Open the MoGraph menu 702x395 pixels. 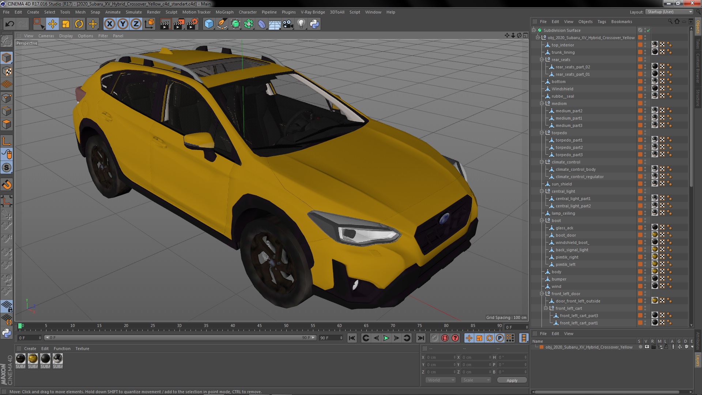(224, 12)
